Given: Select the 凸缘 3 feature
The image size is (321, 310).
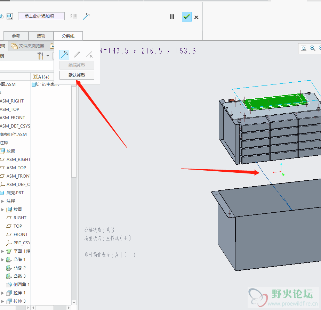Looking at the screenshot, I should pyautogui.click(x=19, y=276).
